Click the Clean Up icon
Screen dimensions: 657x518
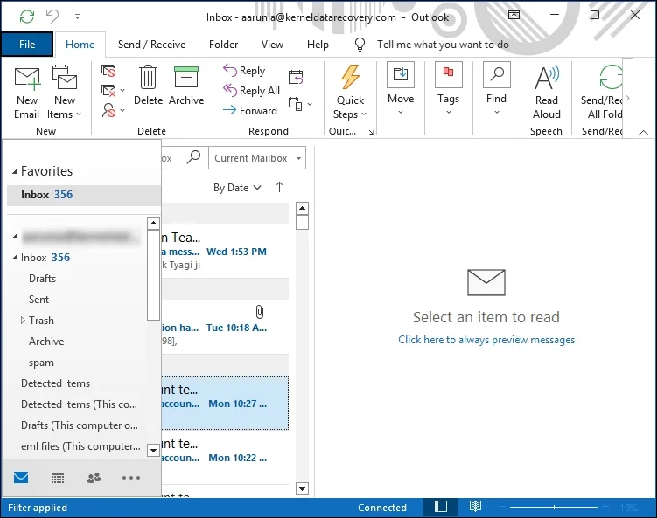click(x=113, y=90)
